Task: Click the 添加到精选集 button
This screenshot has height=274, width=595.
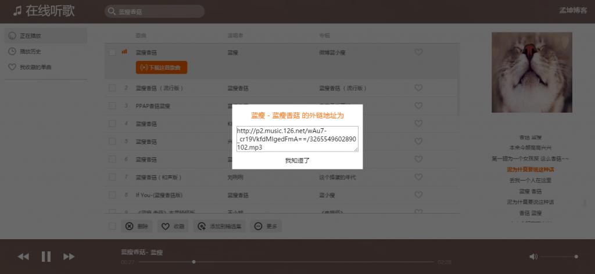Action: coord(219,226)
